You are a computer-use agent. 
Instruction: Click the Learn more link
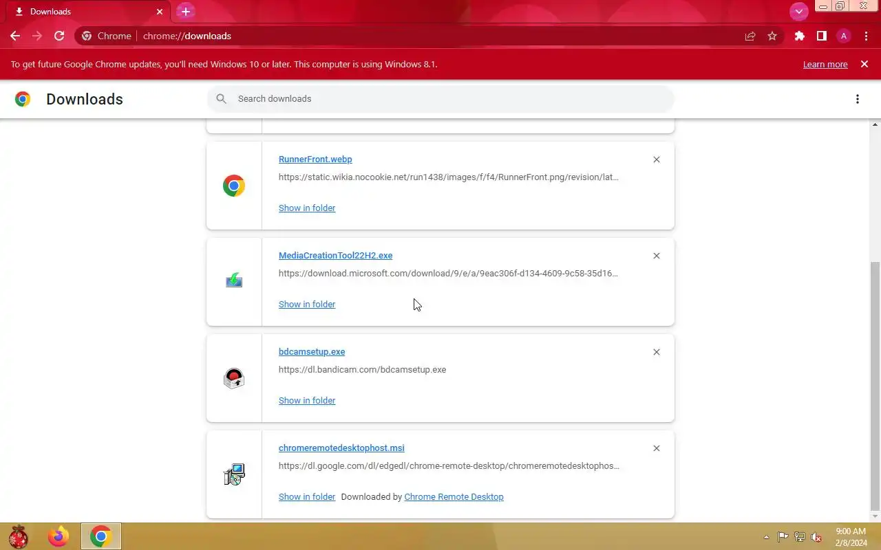[825, 64]
